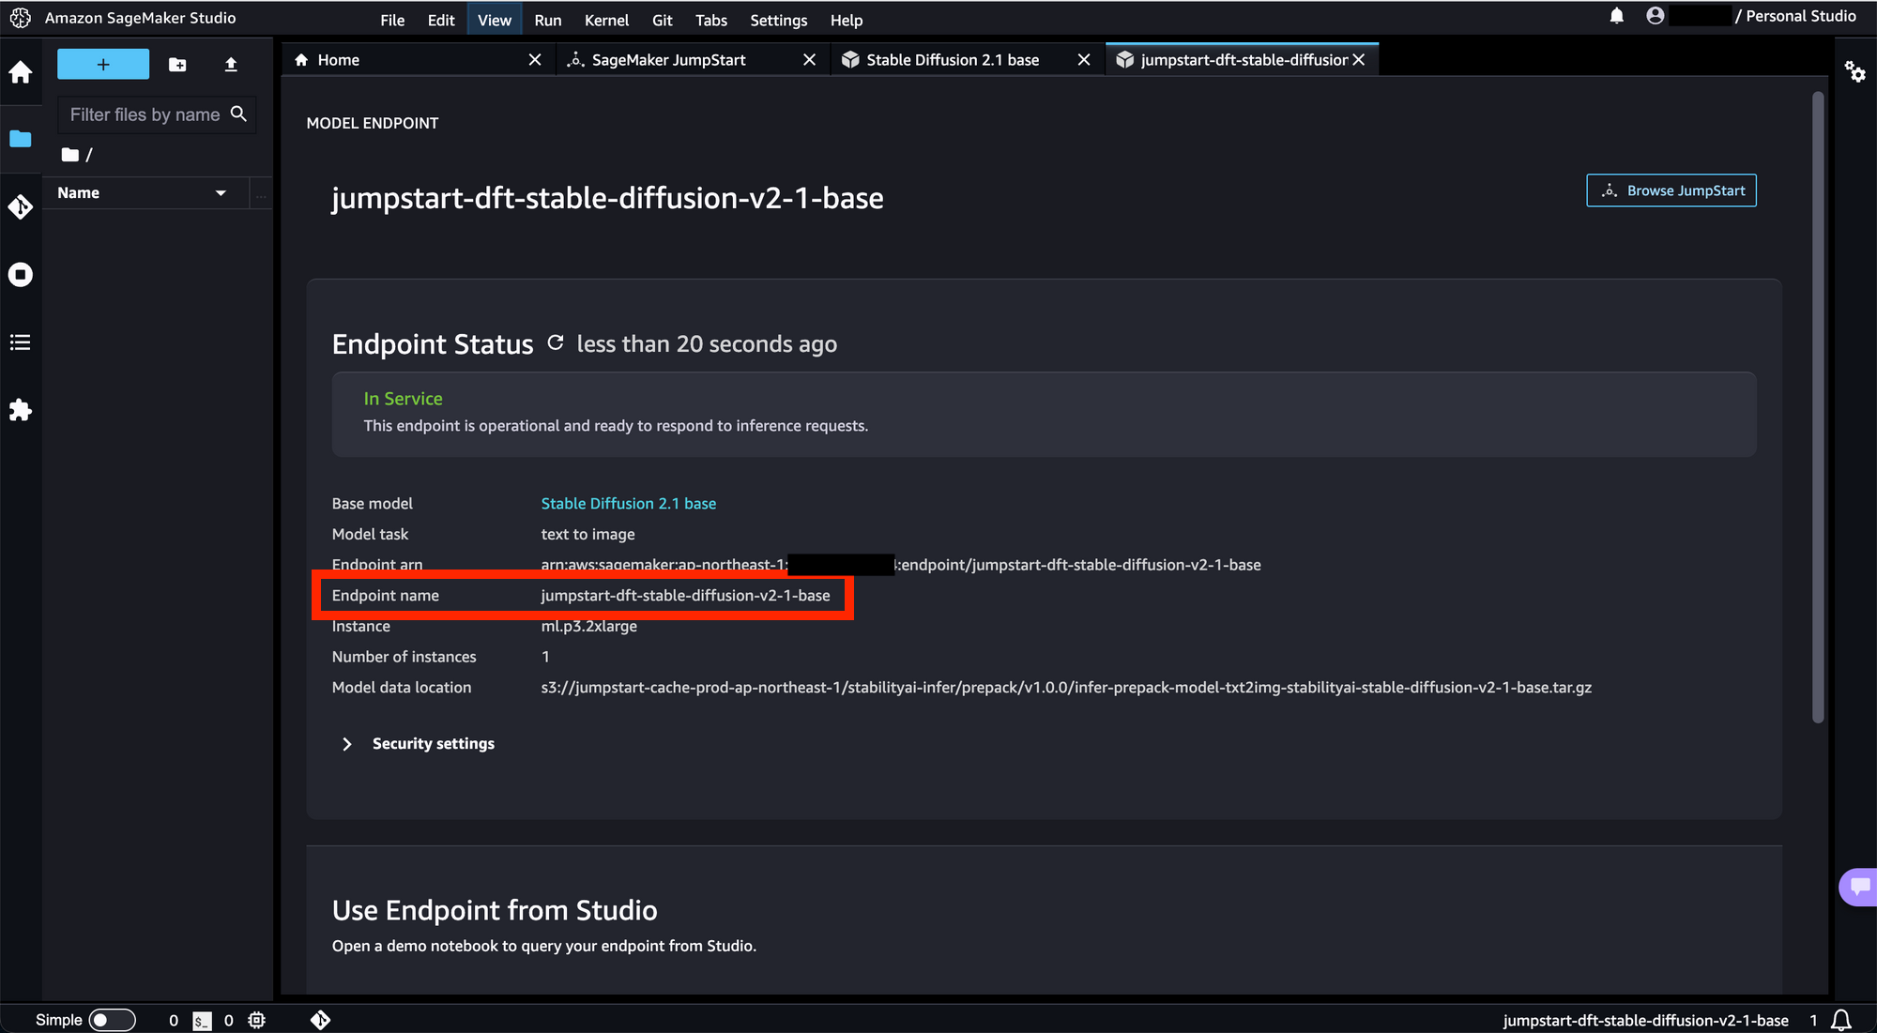1877x1033 pixels.
Task: Select the Git menu item
Action: 663,21
